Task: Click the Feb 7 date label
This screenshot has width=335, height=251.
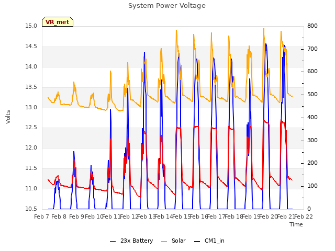Action: (x=42, y=216)
